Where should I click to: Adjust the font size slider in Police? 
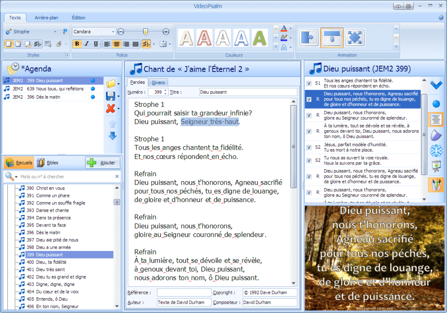click(x=145, y=31)
